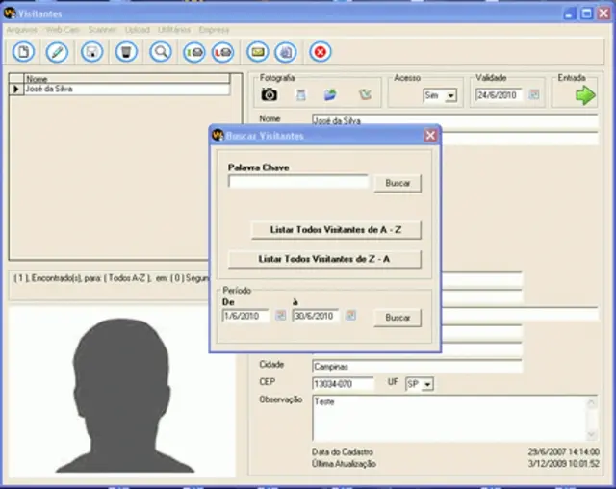Screen dimensions: 616x489
Task: Click the scanner icon under Fotografia
Action: tap(301, 94)
